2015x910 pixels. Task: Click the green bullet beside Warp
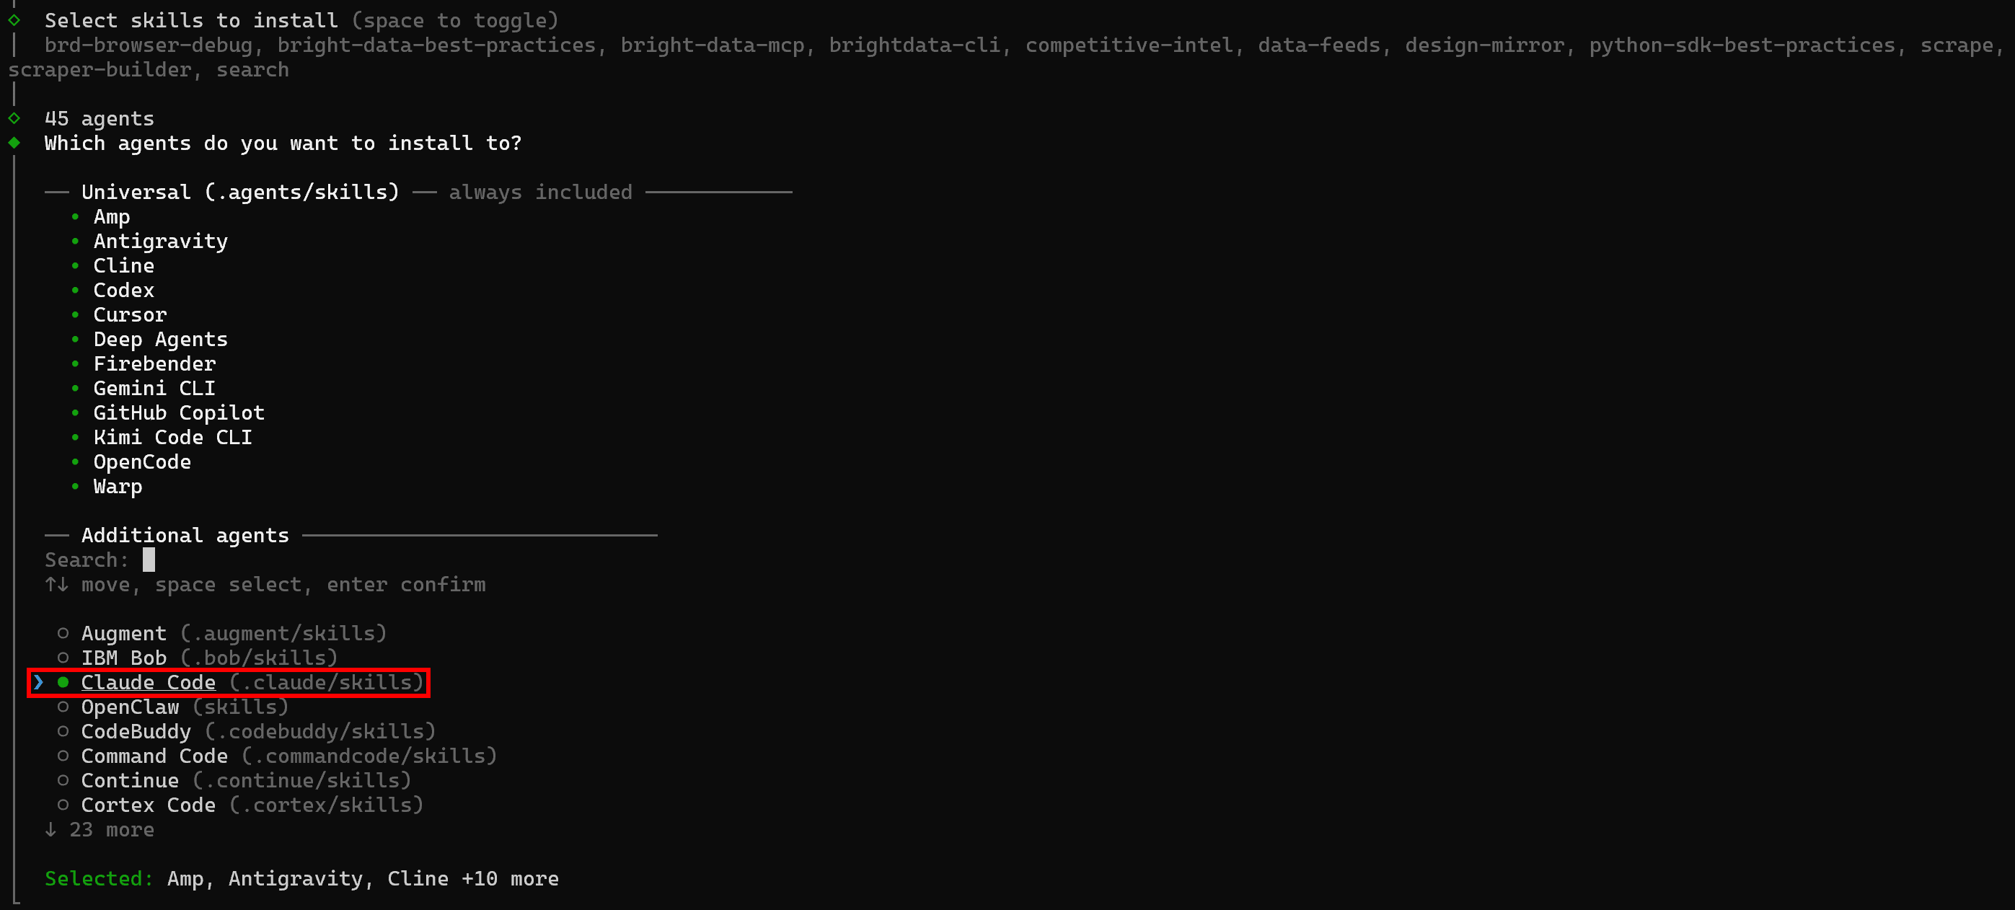[x=75, y=486]
